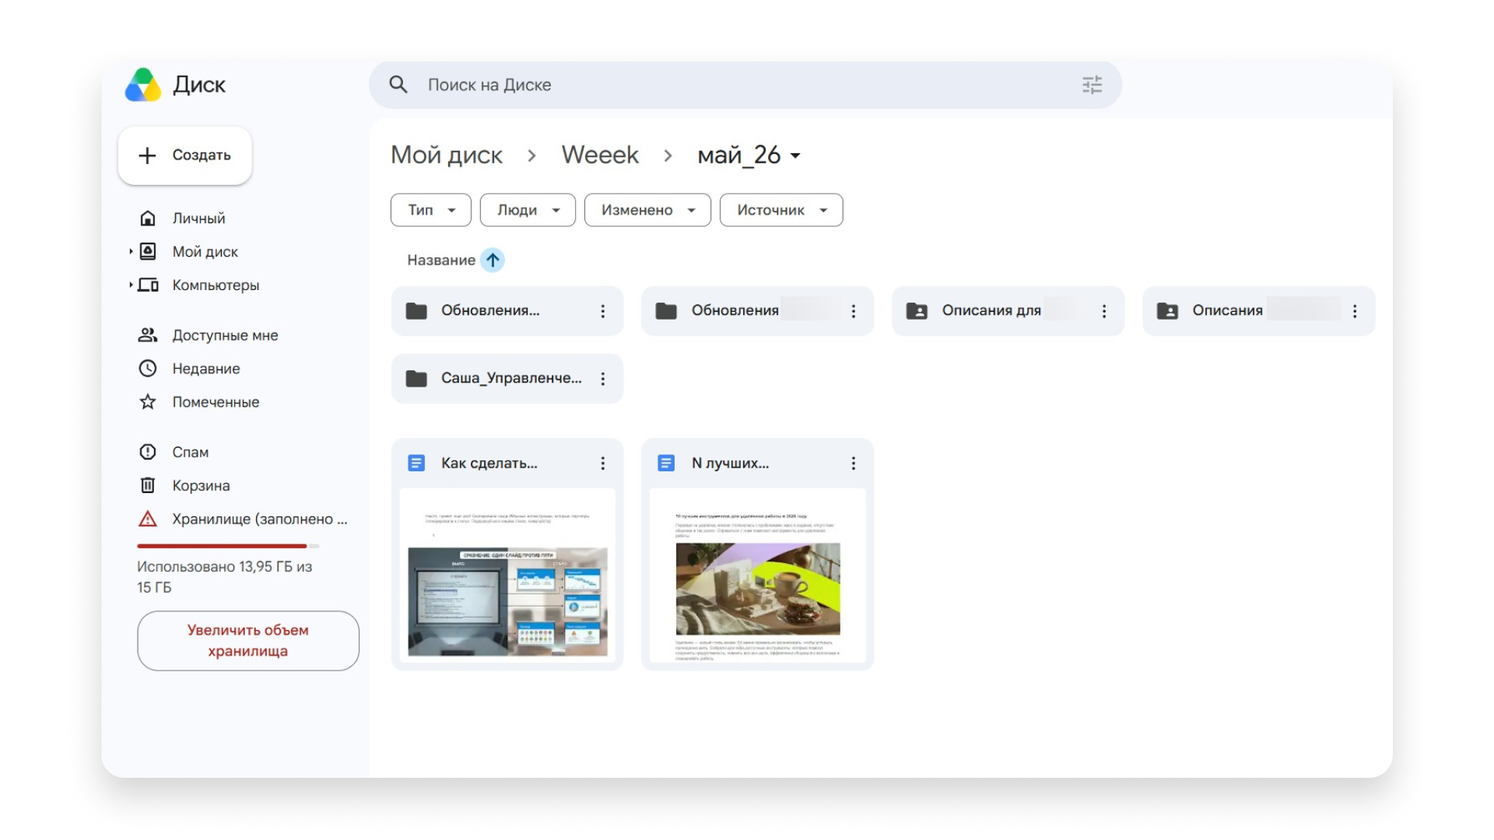Go to Личный section

tap(198, 219)
